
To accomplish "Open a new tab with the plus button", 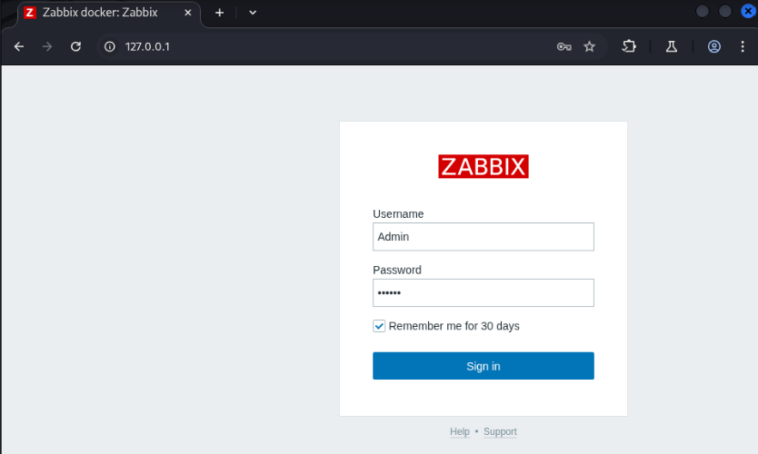I will coord(219,13).
